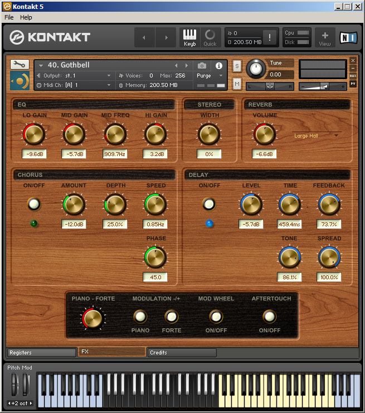Toggle the Chorus ON/OFF switch

point(35,205)
